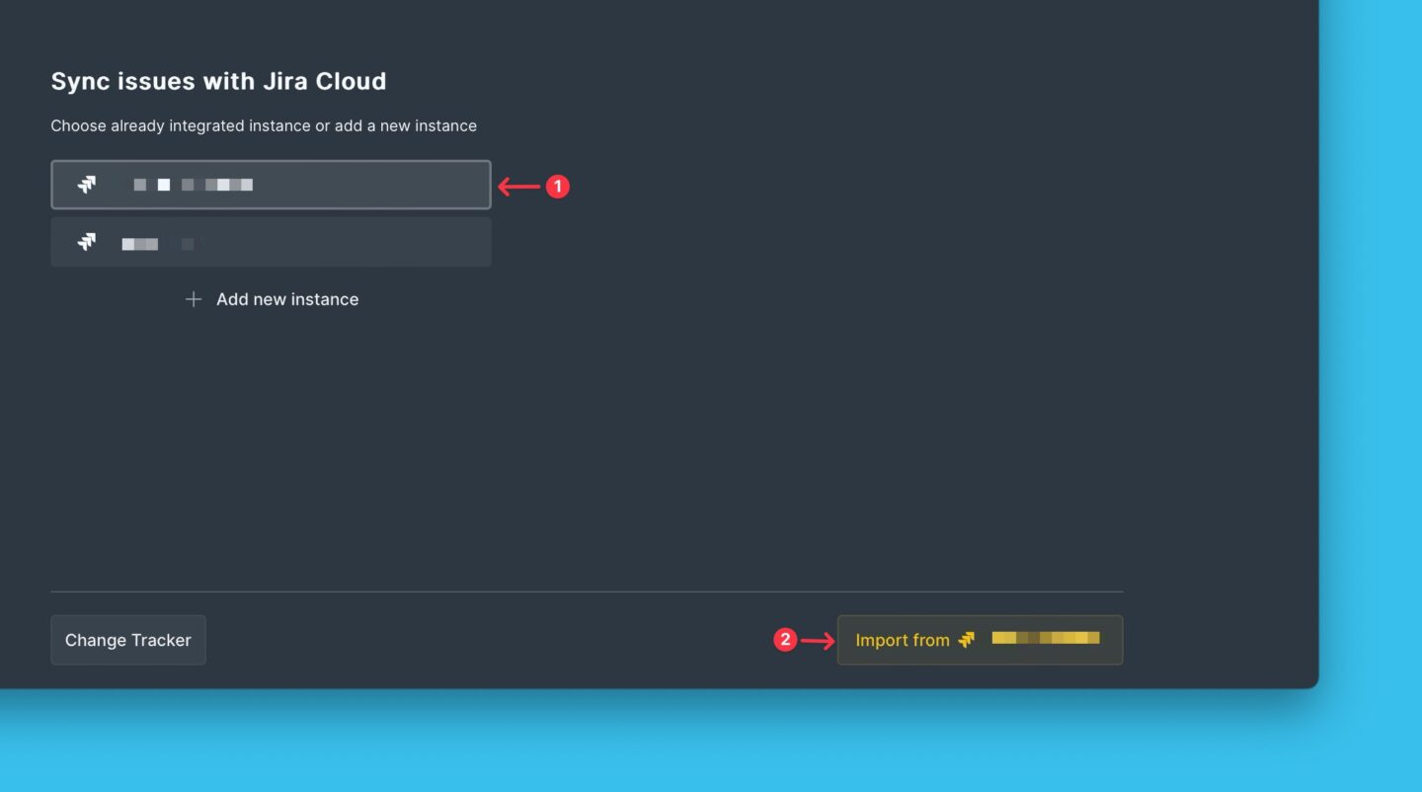
Task: Click the Choose already integrated instance subtitle
Action: click(x=264, y=126)
